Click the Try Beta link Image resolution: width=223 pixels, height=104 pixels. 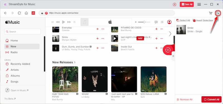10,99
